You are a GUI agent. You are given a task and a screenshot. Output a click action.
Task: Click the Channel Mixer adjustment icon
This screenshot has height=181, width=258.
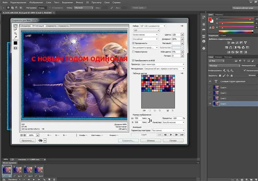[x=243, y=48]
